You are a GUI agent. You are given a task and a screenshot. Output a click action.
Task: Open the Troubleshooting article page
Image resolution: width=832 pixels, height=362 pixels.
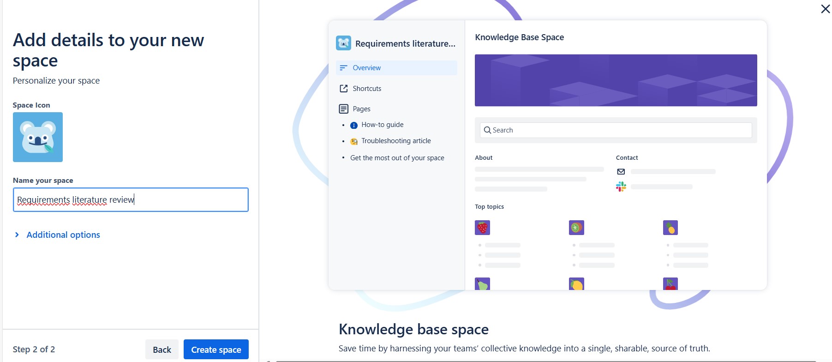396,141
